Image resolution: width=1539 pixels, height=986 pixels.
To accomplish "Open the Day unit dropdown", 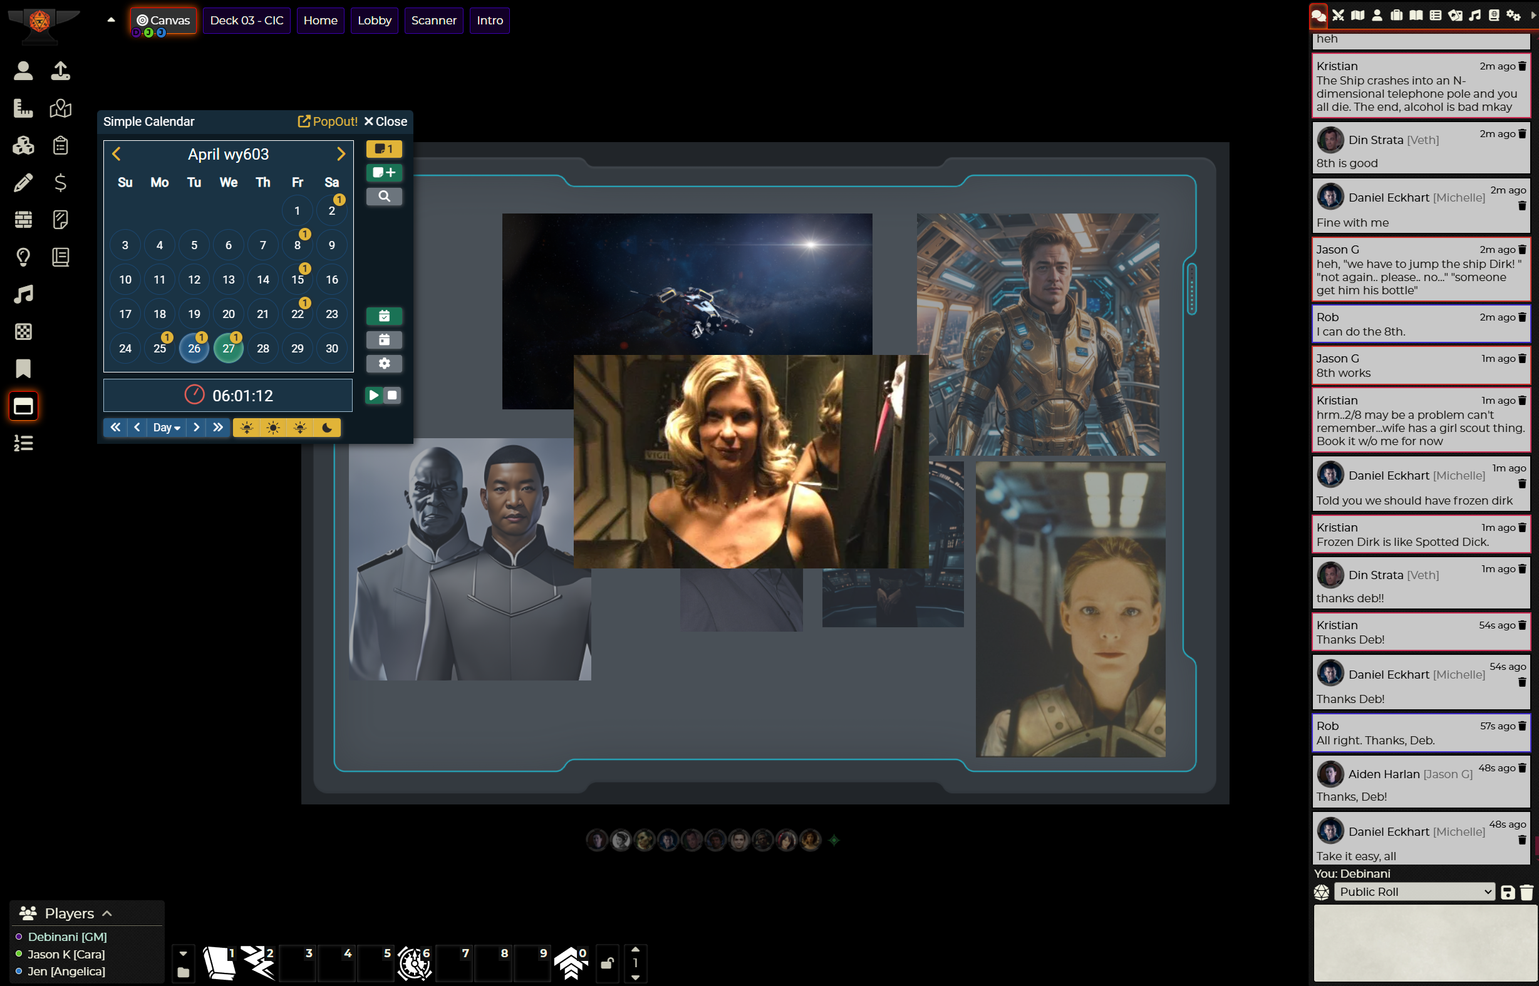I will coord(167,428).
